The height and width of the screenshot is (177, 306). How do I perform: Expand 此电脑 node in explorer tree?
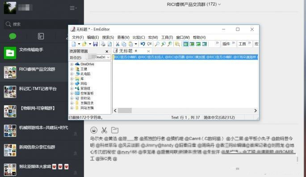pos(71,74)
